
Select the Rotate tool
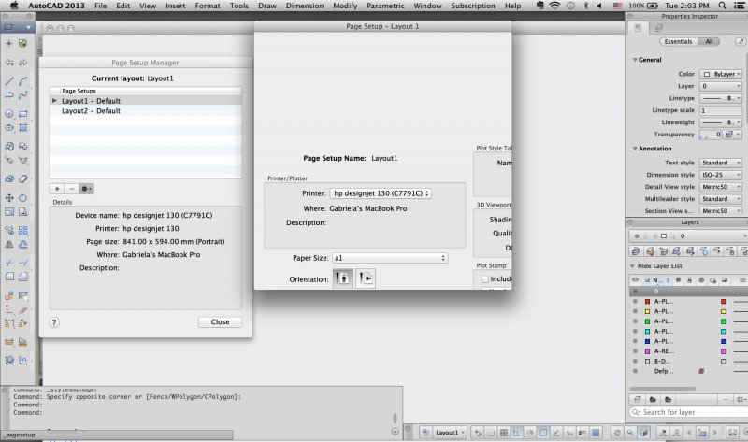coord(22,197)
